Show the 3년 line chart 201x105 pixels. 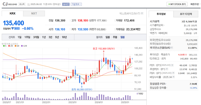(50, 37)
